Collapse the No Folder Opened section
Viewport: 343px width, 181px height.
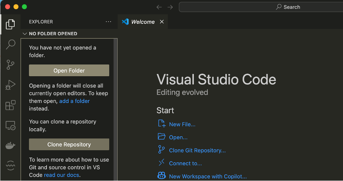25,34
